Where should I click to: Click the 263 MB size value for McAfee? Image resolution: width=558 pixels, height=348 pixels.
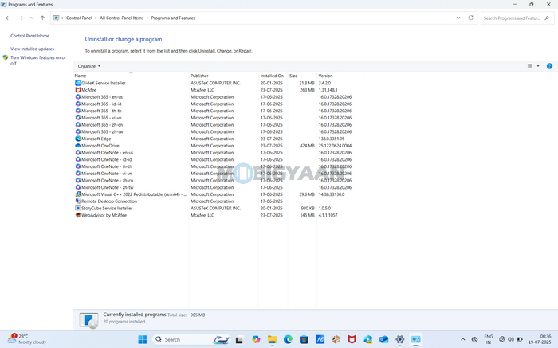(307, 90)
